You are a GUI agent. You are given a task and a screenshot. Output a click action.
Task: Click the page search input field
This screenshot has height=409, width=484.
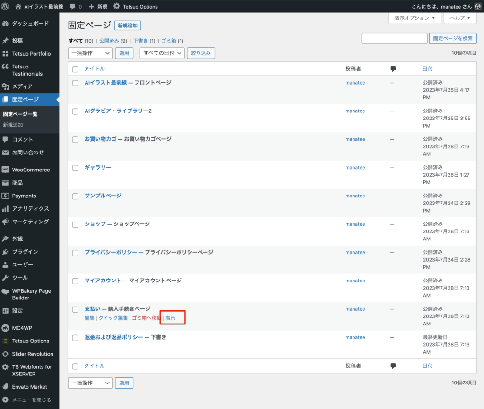coord(394,39)
